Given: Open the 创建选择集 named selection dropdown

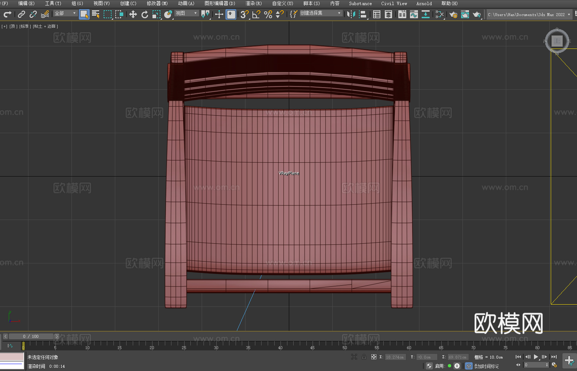Looking at the screenshot, I should [321, 13].
